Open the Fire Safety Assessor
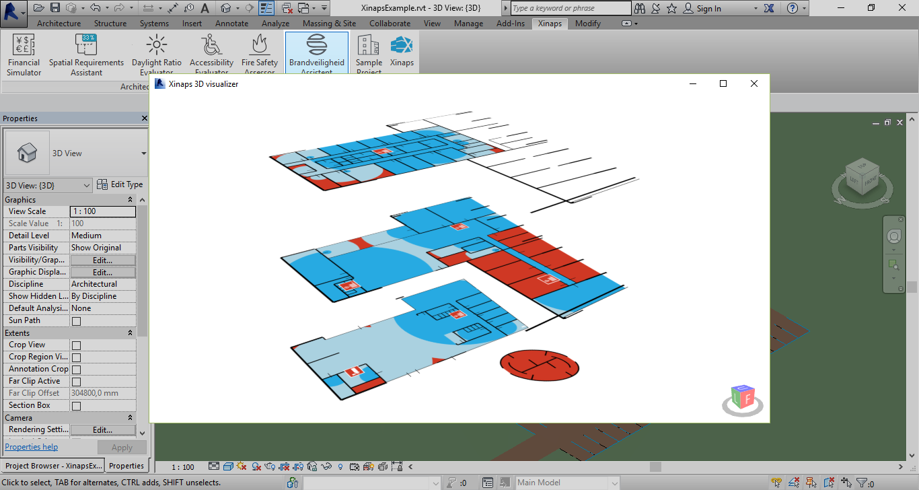Image resolution: width=919 pixels, height=490 pixels. pos(260,55)
